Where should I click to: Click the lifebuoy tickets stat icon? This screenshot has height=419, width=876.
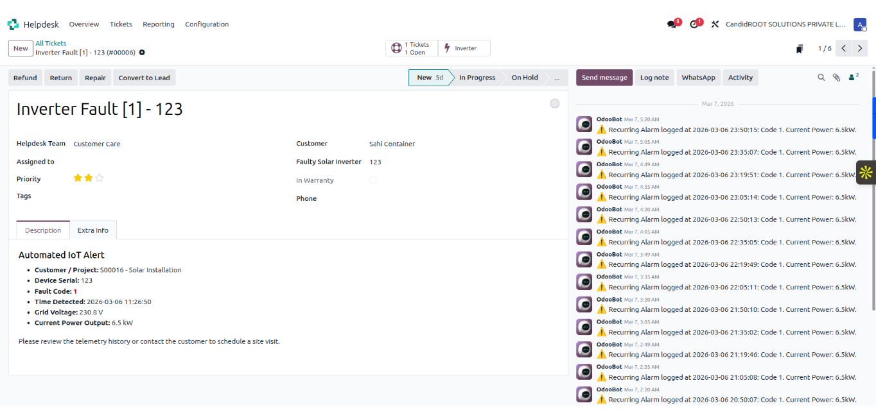pos(396,48)
